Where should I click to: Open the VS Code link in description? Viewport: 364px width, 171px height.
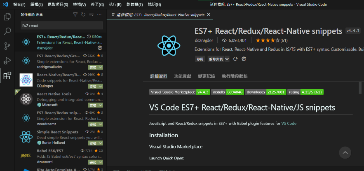[289, 124]
